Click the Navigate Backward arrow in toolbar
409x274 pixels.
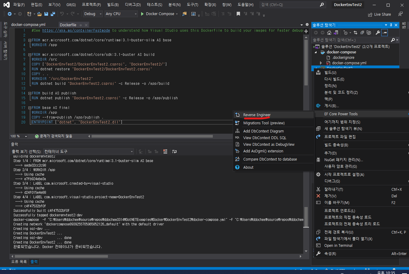pyautogui.click(x=10, y=14)
